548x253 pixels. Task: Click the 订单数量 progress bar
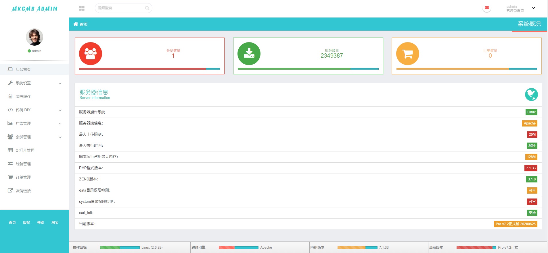[467, 69]
